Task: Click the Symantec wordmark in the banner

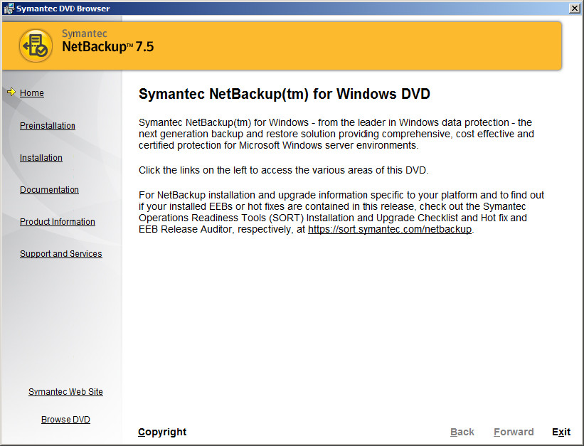Action: [84, 33]
